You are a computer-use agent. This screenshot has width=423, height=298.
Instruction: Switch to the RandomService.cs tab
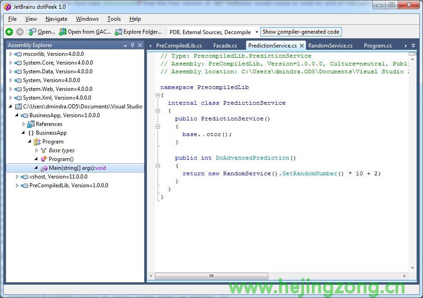[x=330, y=46]
